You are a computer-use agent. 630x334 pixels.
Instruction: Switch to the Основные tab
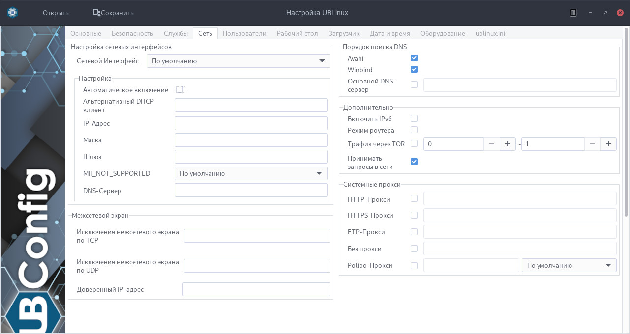pos(86,33)
